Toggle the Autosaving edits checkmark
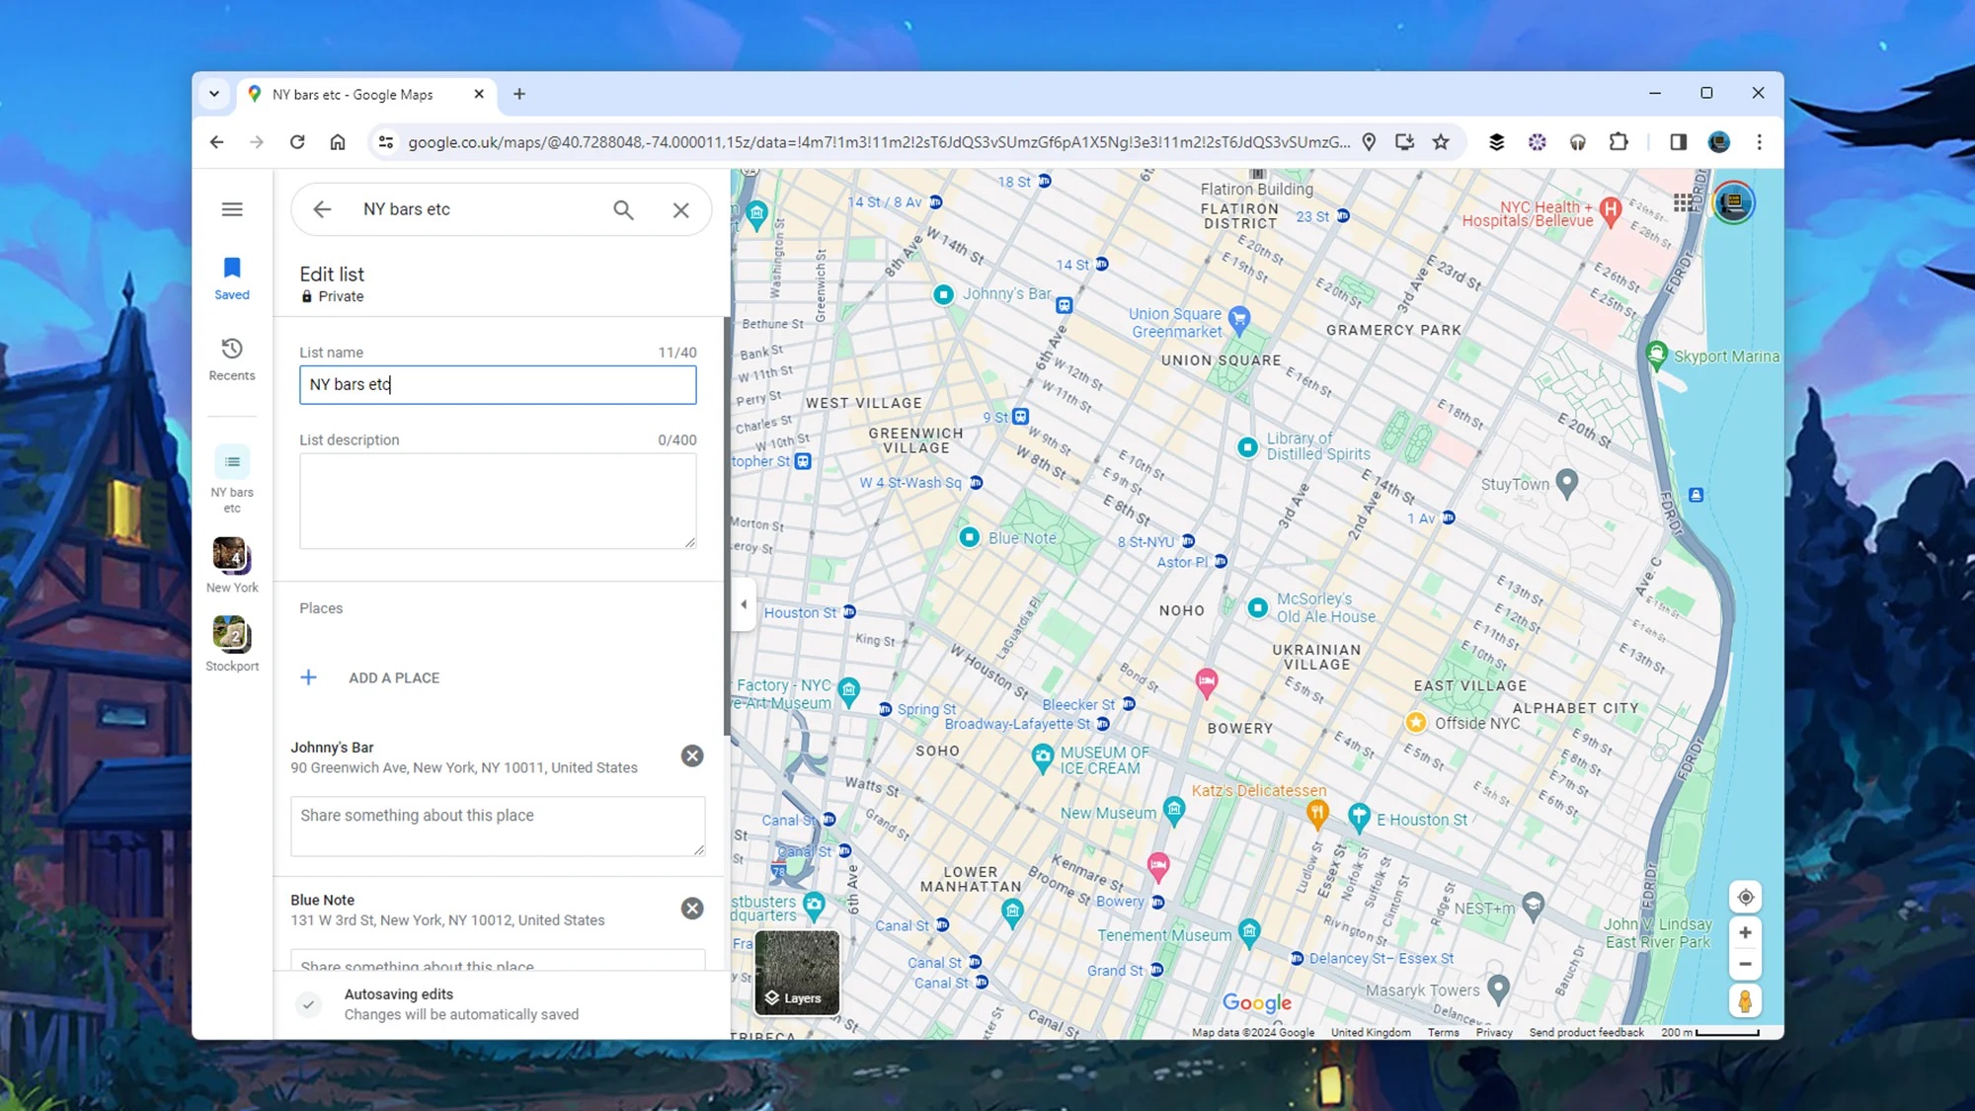This screenshot has width=1975, height=1111. pyautogui.click(x=308, y=1003)
